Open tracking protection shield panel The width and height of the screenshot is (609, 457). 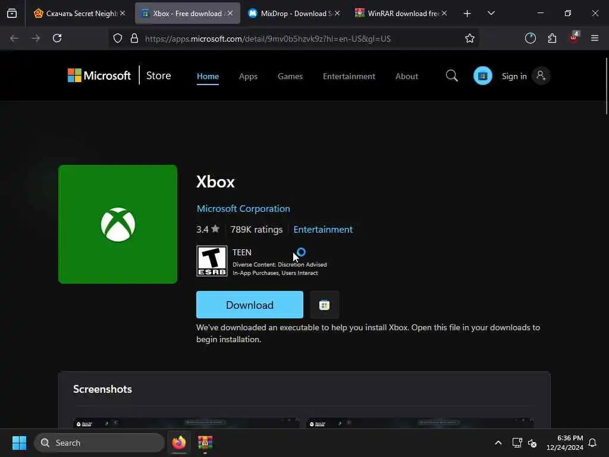click(118, 38)
